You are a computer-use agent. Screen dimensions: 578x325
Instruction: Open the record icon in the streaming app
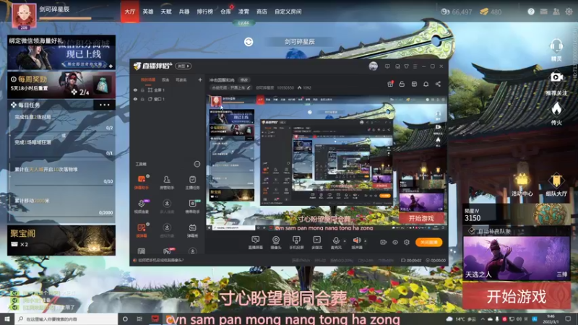coord(384,242)
